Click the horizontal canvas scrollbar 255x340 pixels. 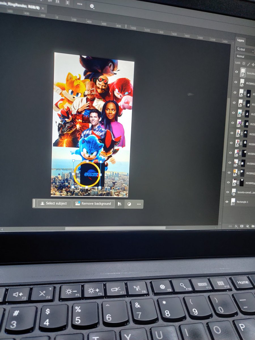[115, 228]
